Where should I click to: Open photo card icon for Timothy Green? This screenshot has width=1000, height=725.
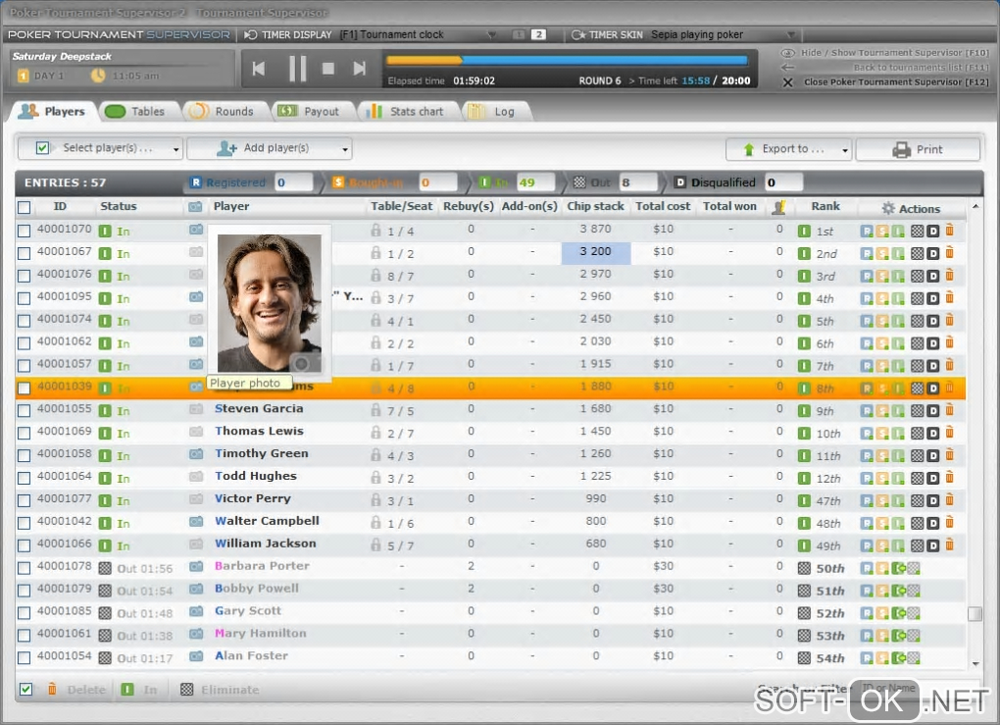click(x=196, y=454)
